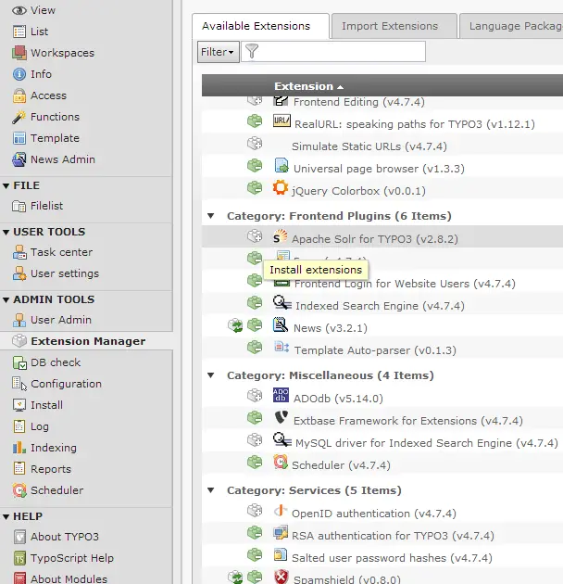Uninstall the Extbase Framework extension
This screenshot has width=563, height=584.
[255, 417]
